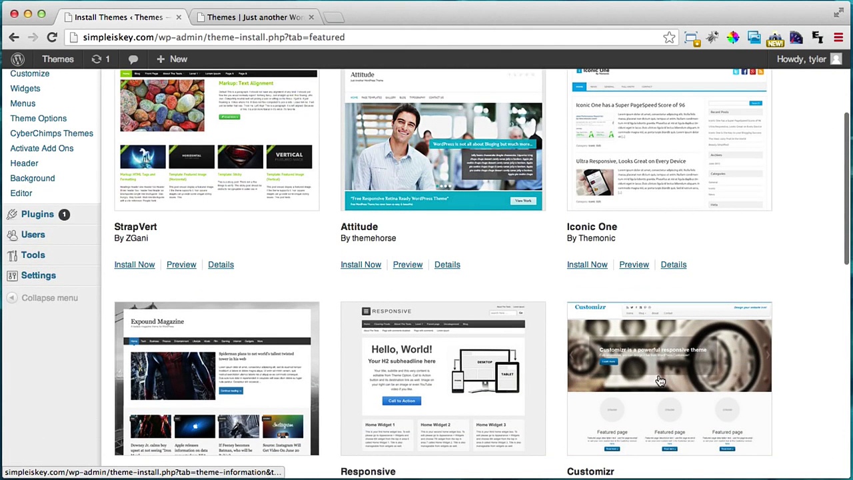Open CyberChimps Themes in the sidebar
Image resolution: width=853 pixels, height=480 pixels.
[51, 133]
